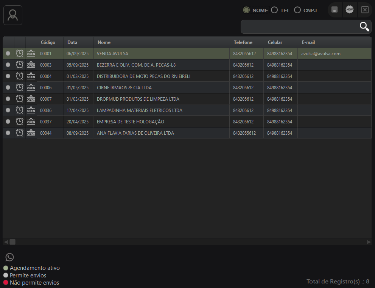This screenshot has width=375, height=288.
Task: Click the horizontal scrollbar thumb
Action: [x=12, y=241]
